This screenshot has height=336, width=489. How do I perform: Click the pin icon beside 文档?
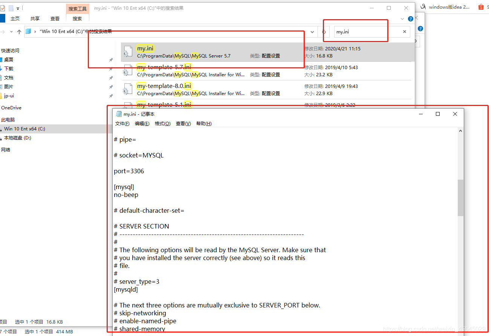click(x=111, y=78)
